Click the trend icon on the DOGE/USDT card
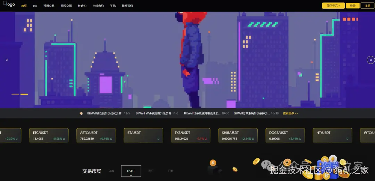The height and width of the screenshot is (181, 375). pos(300,139)
